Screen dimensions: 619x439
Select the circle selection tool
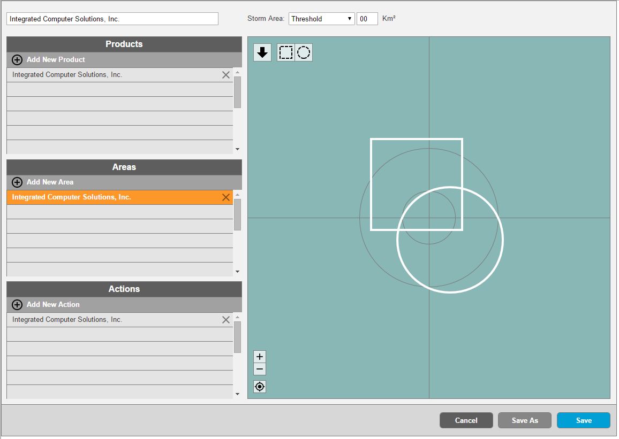tap(304, 52)
